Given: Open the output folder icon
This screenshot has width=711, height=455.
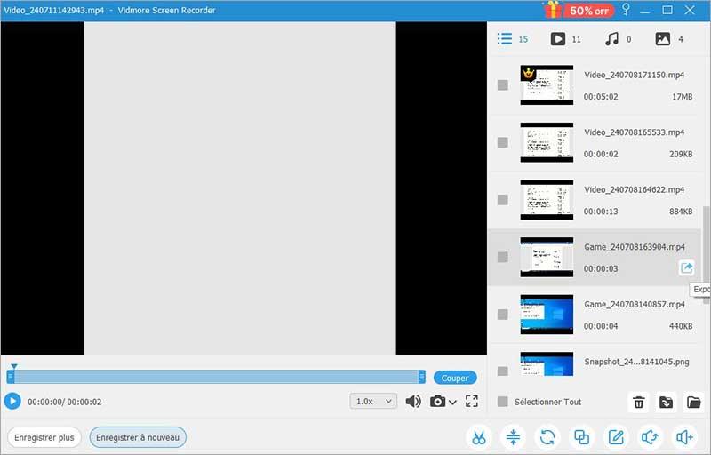Looking at the screenshot, I should [x=694, y=402].
